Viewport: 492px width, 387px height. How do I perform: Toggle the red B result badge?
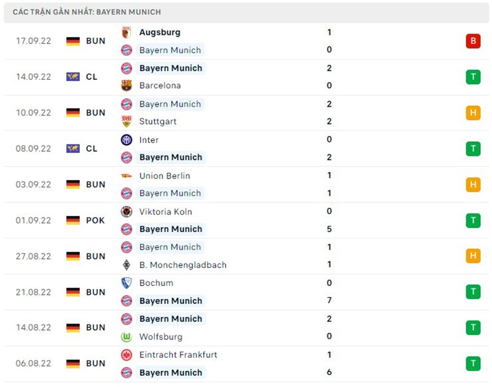tap(473, 41)
